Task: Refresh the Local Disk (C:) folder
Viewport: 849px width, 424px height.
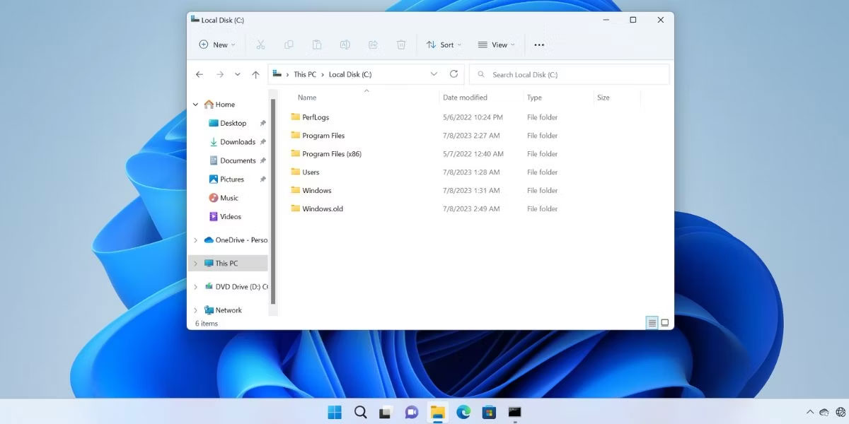Action: (x=454, y=74)
